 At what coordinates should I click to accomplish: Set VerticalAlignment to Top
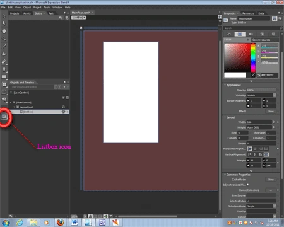click(x=249, y=154)
